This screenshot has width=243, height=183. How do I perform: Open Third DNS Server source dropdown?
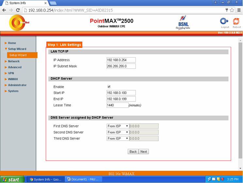coord(118,138)
